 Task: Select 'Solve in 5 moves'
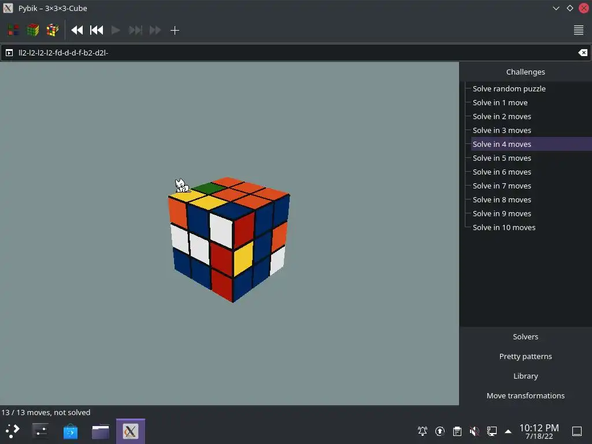point(502,158)
